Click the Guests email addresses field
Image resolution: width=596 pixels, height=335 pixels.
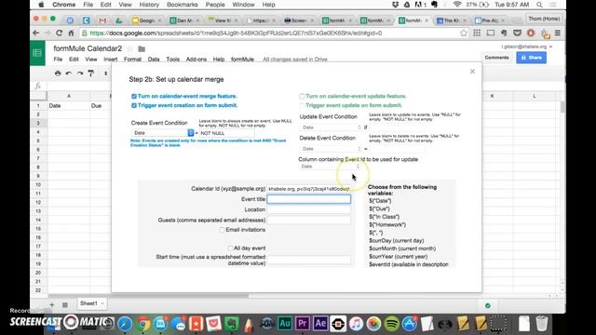308,220
